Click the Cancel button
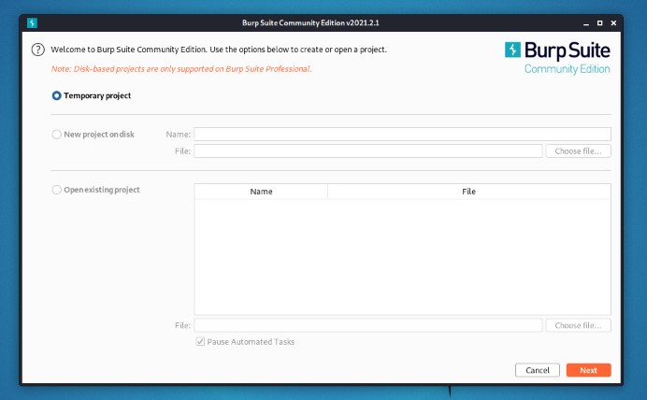647x400 pixels. coord(538,370)
